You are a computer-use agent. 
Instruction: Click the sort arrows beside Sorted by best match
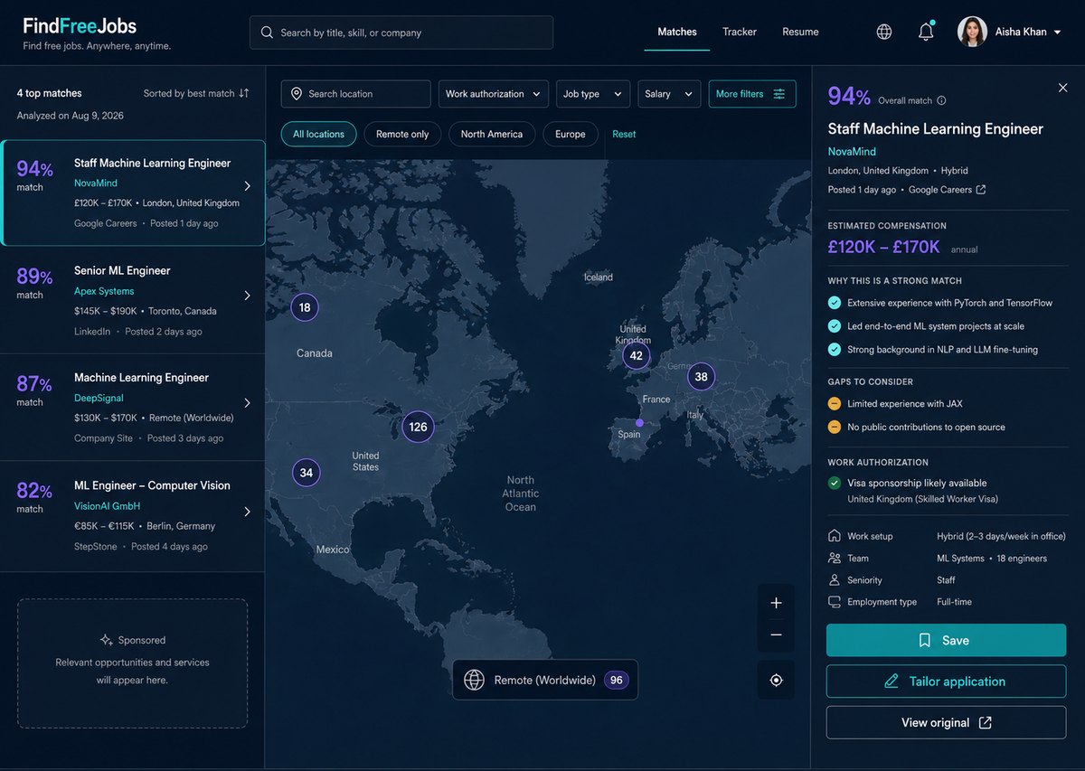click(x=244, y=93)
